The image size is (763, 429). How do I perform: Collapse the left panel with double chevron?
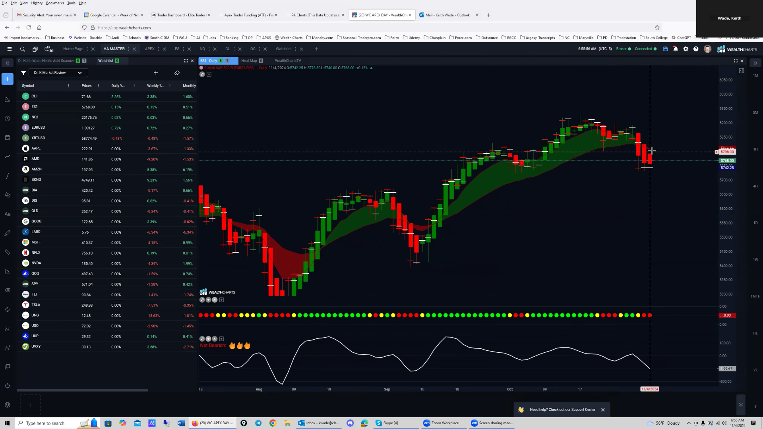pyautogui.click(x=7, y=63)
